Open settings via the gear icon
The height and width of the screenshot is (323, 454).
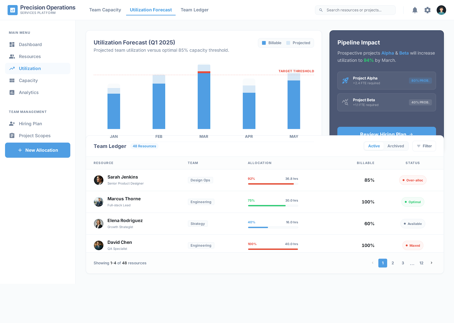pos(427,10)
